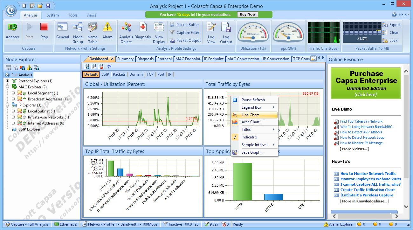The height and width of the screenshot is (230, 413).
Task: Click the Save icon in quick access bar
Action: click(x=48, y=6)
